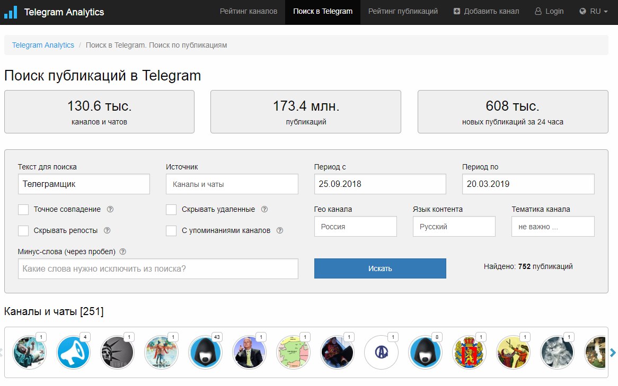Select the megaphone channel avatar with 4 posts
The image size is (618, 386).
tap(73, 352)
